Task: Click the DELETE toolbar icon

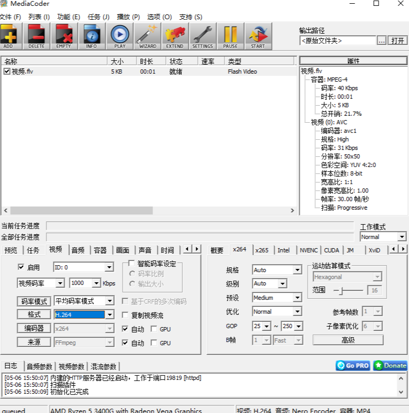Action: pyautogui.click(x=36, y=36)
